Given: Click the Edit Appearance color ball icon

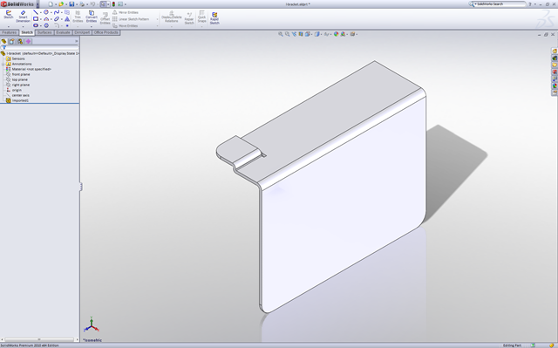Looking at the screenshot, I should (337, 34).
